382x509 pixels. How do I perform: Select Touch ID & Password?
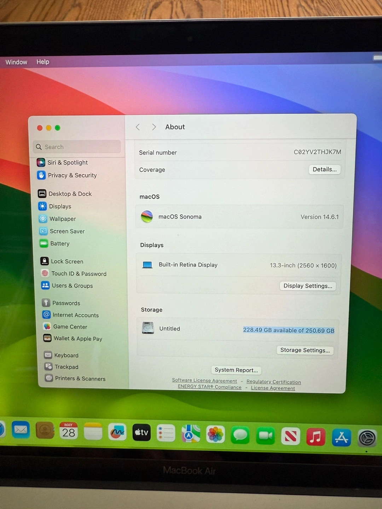[x=79, y=274]
